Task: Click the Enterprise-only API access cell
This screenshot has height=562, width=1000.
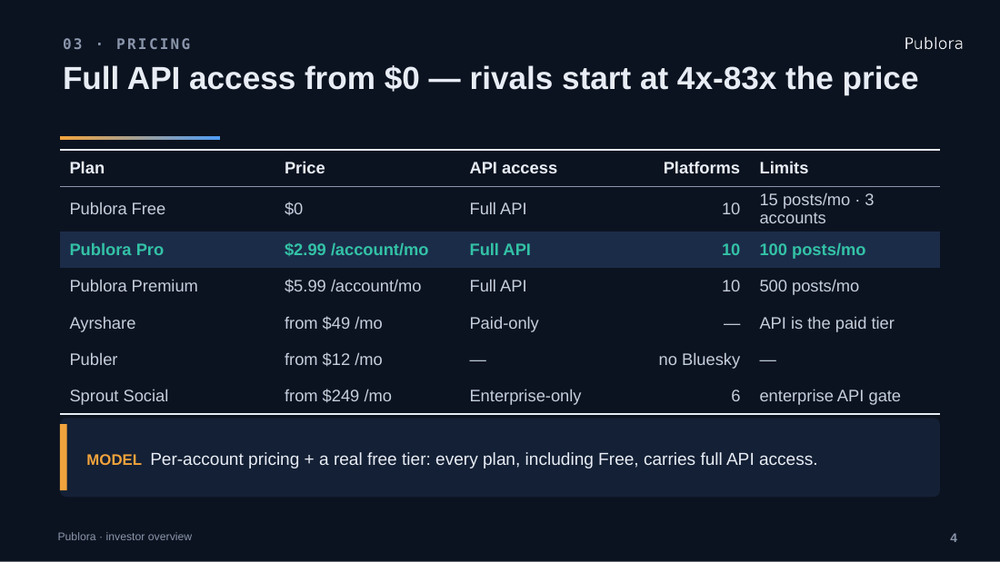Action: (525, 396)
